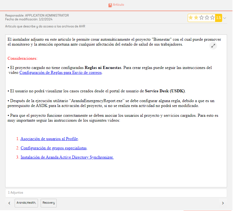233x211 pixels.
Task: Click Responsable: APPLICATION ADMINISTRATOR text
Action: (37, 15)
